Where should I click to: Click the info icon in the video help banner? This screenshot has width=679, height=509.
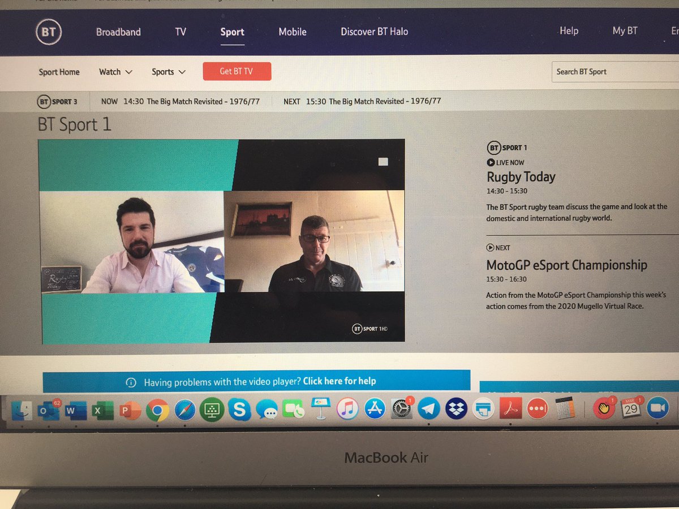pyautogui.click(x=131, y=382)
